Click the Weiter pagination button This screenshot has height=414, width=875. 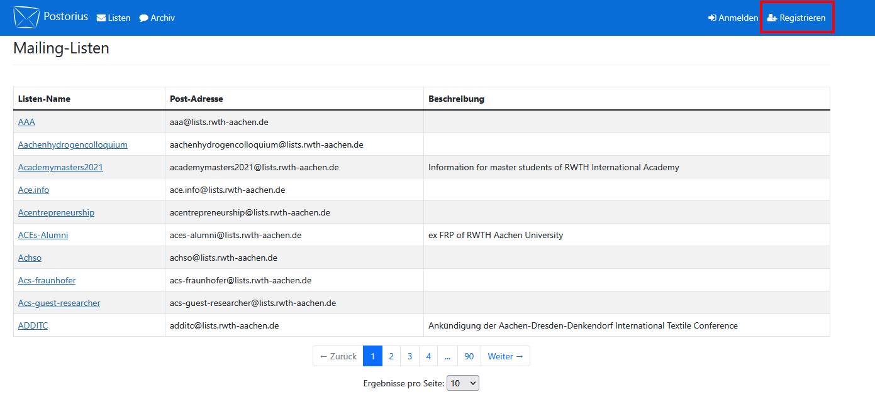504,356
